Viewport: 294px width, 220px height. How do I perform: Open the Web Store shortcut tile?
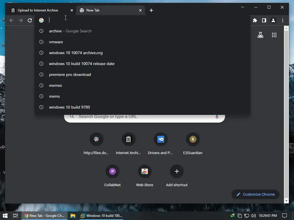click(x=145, y=176)
